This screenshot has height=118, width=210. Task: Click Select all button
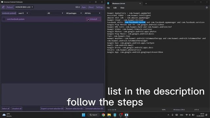coord(6,108)
